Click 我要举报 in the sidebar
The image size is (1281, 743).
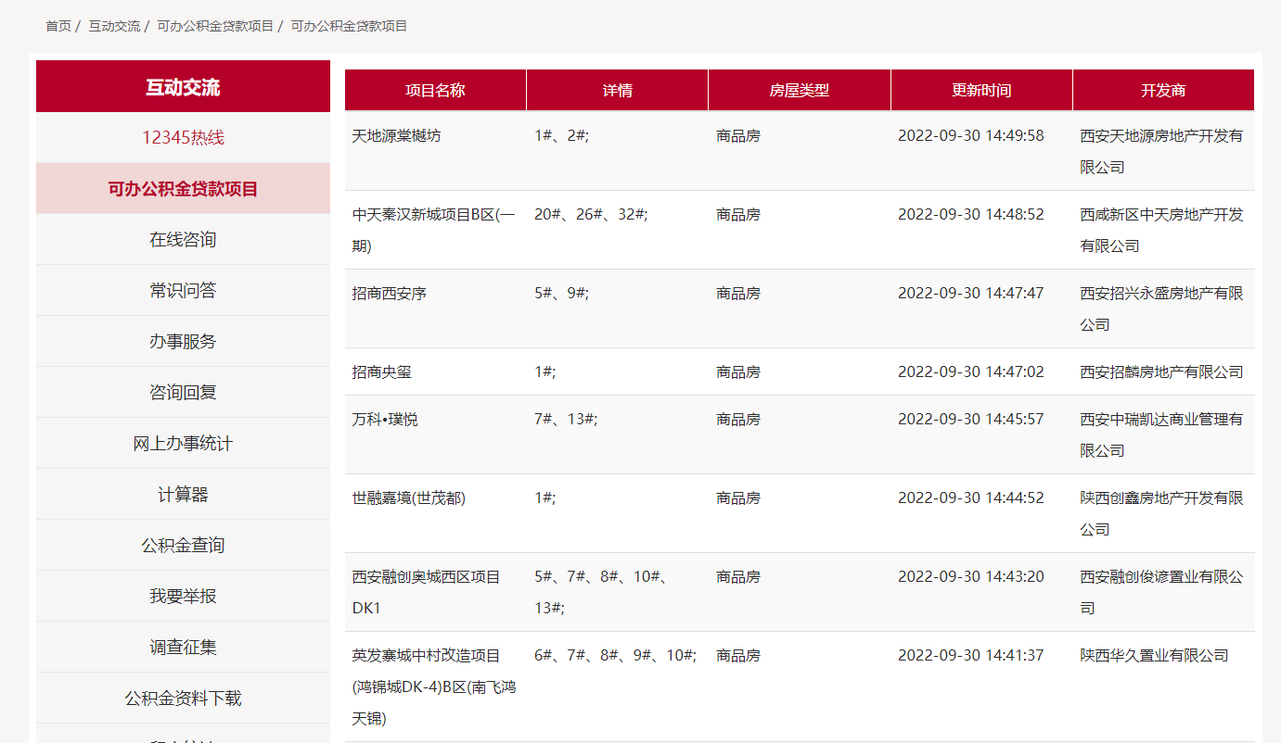point(183,597)
